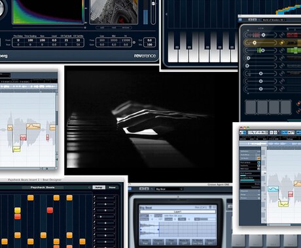Image resolution: width=301 pixels, height=248 pixels.
Task: Click the Output button under Groove Agent display
Action: (210, 242)
